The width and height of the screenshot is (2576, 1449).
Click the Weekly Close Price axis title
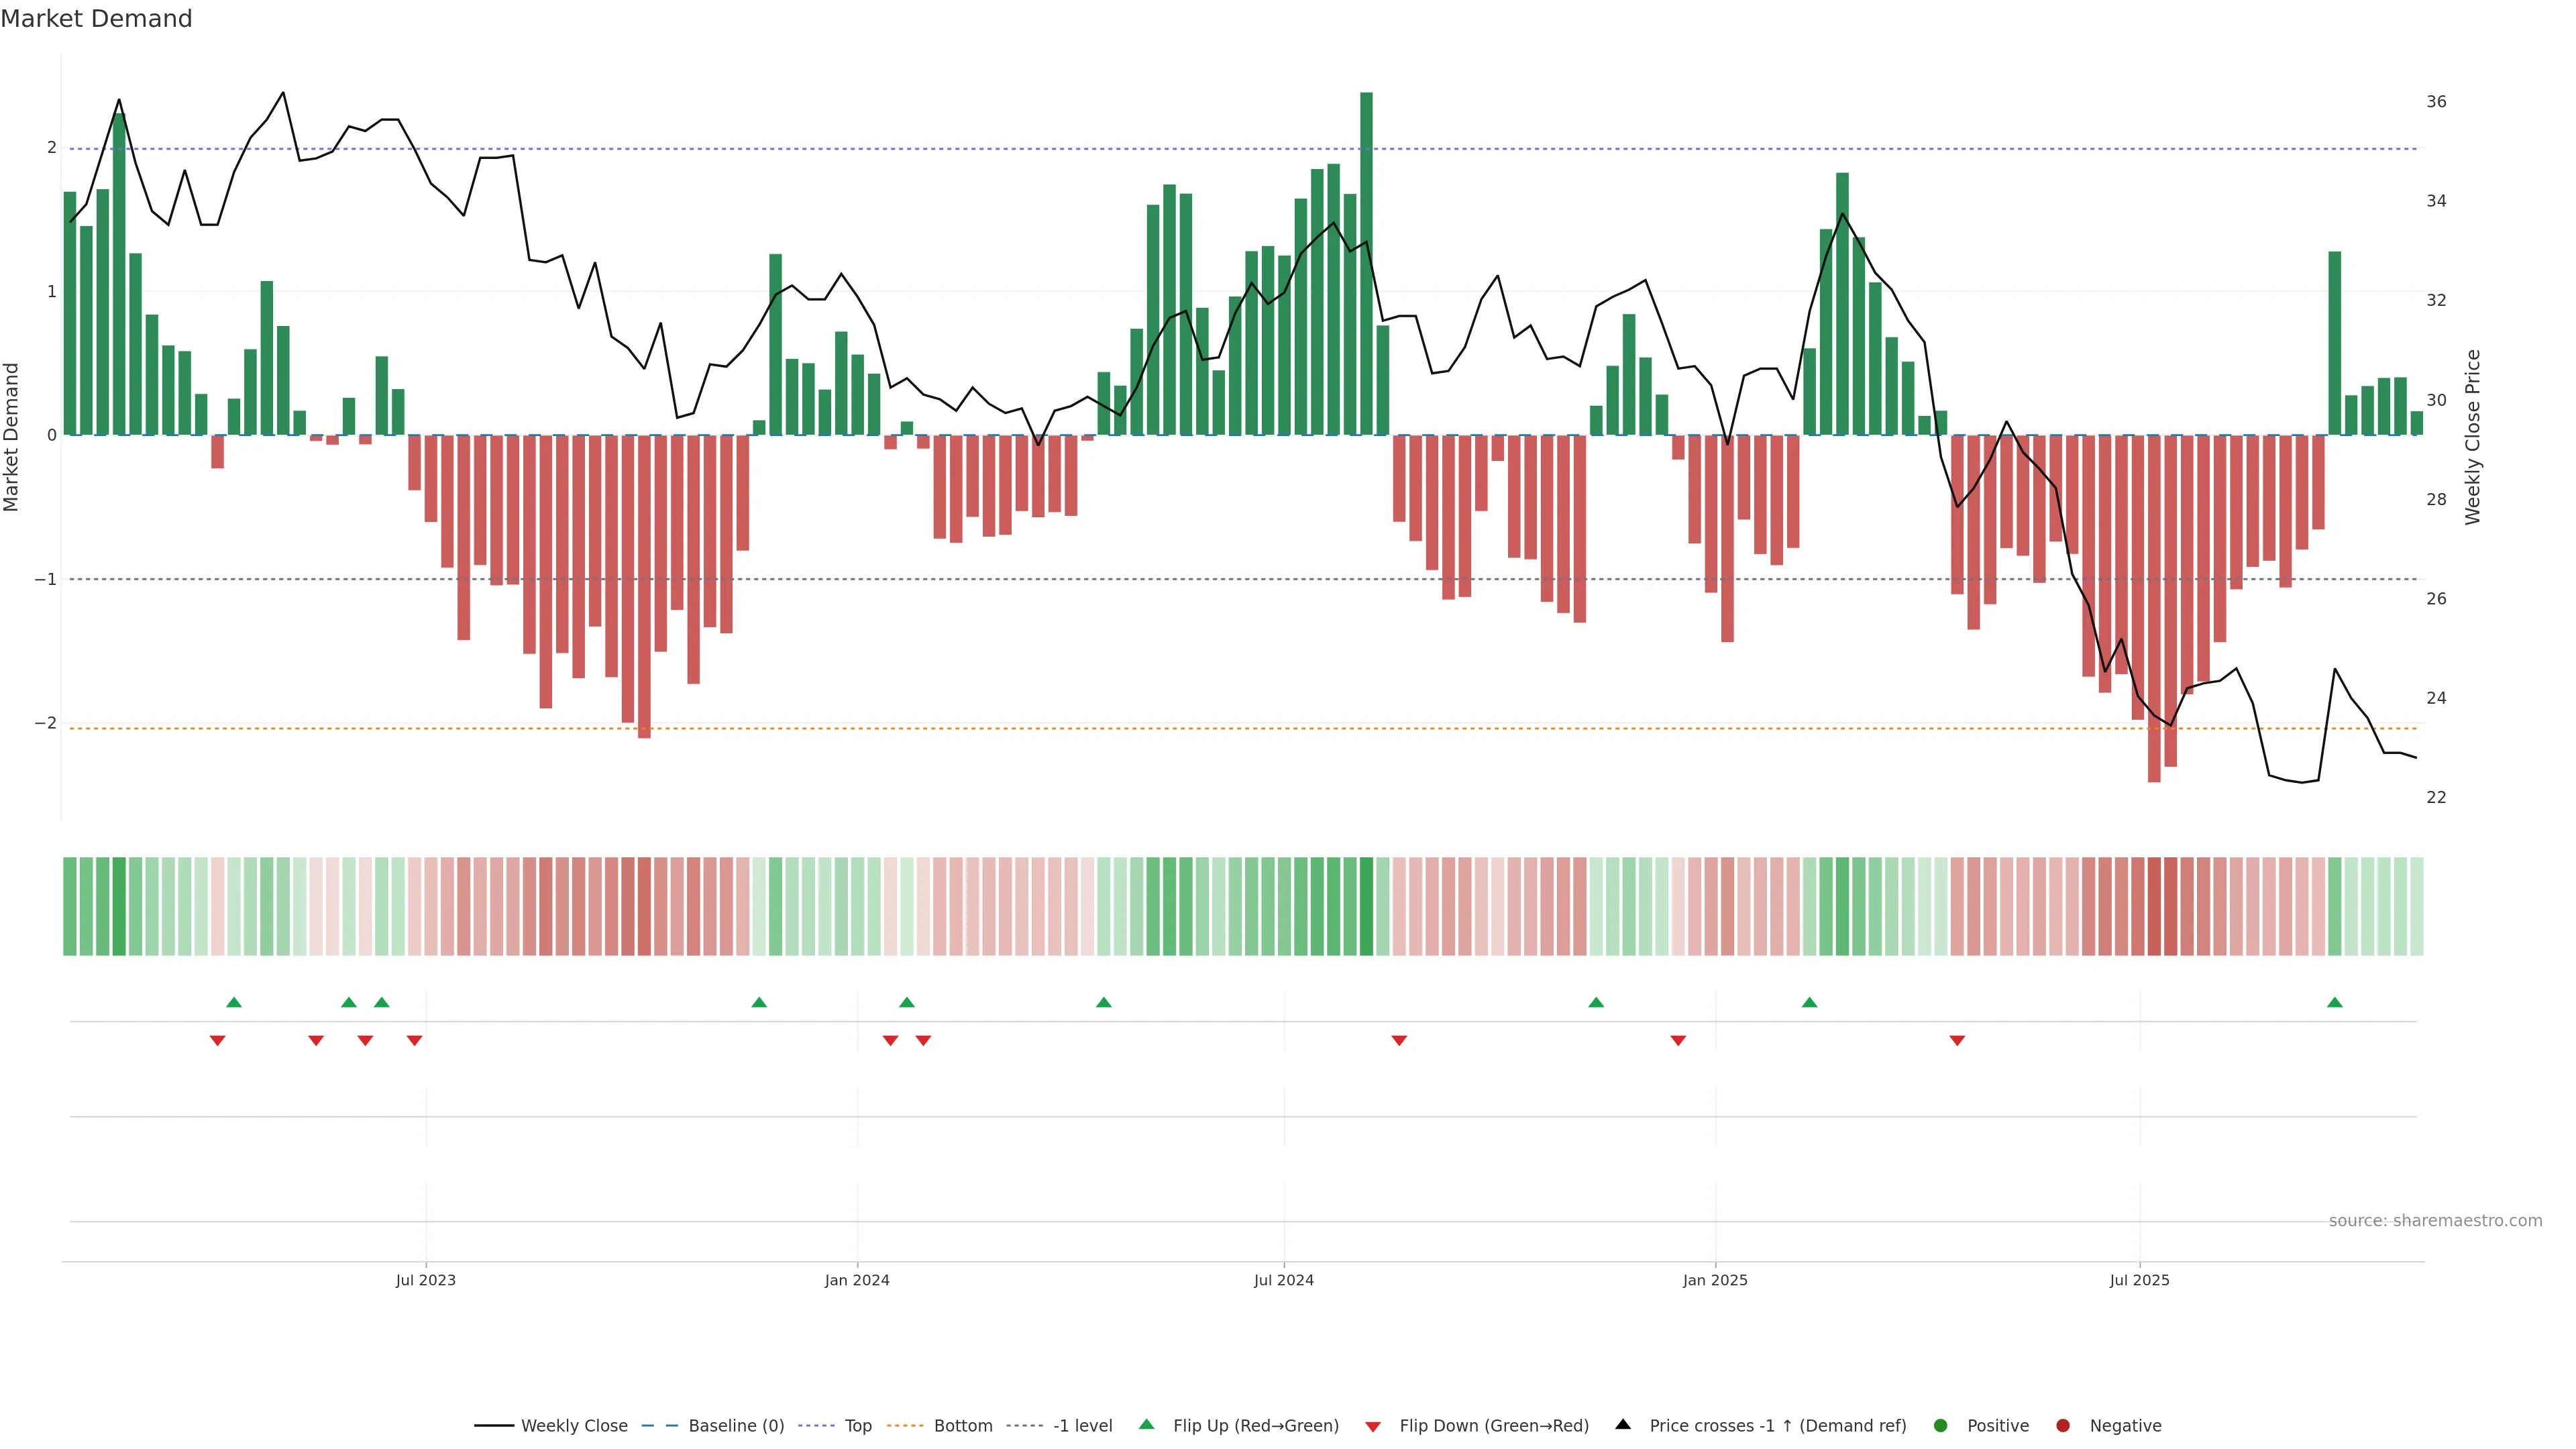[x=2473, y=437]
